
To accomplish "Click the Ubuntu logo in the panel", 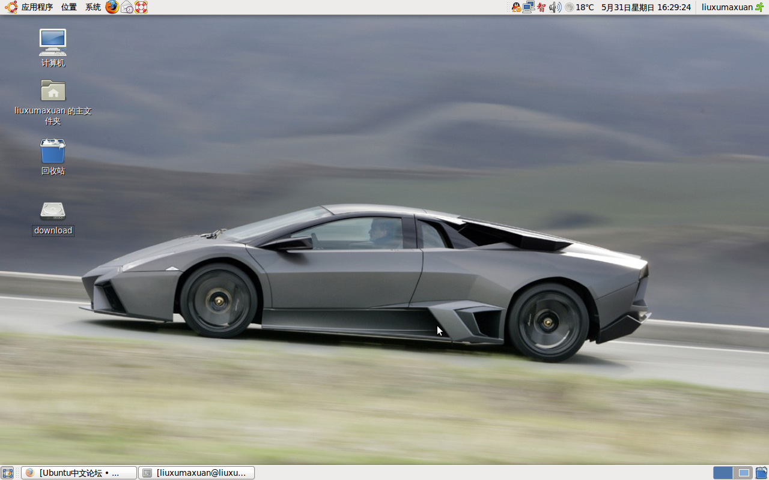I will [x=11, y=7].
